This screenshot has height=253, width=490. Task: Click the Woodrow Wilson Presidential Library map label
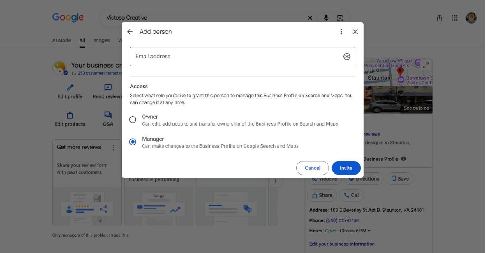[389, 63]
